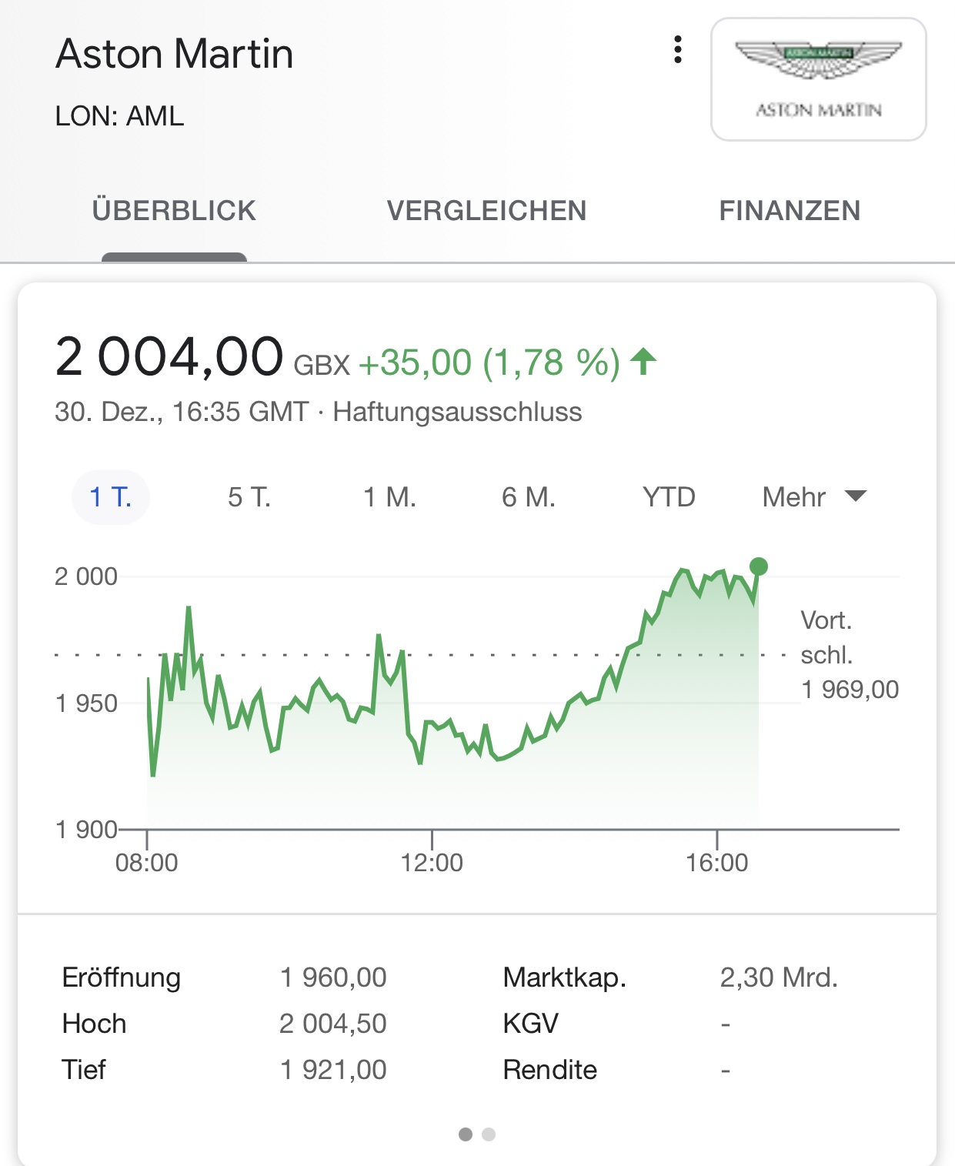Display the YTD chart range

669,497
